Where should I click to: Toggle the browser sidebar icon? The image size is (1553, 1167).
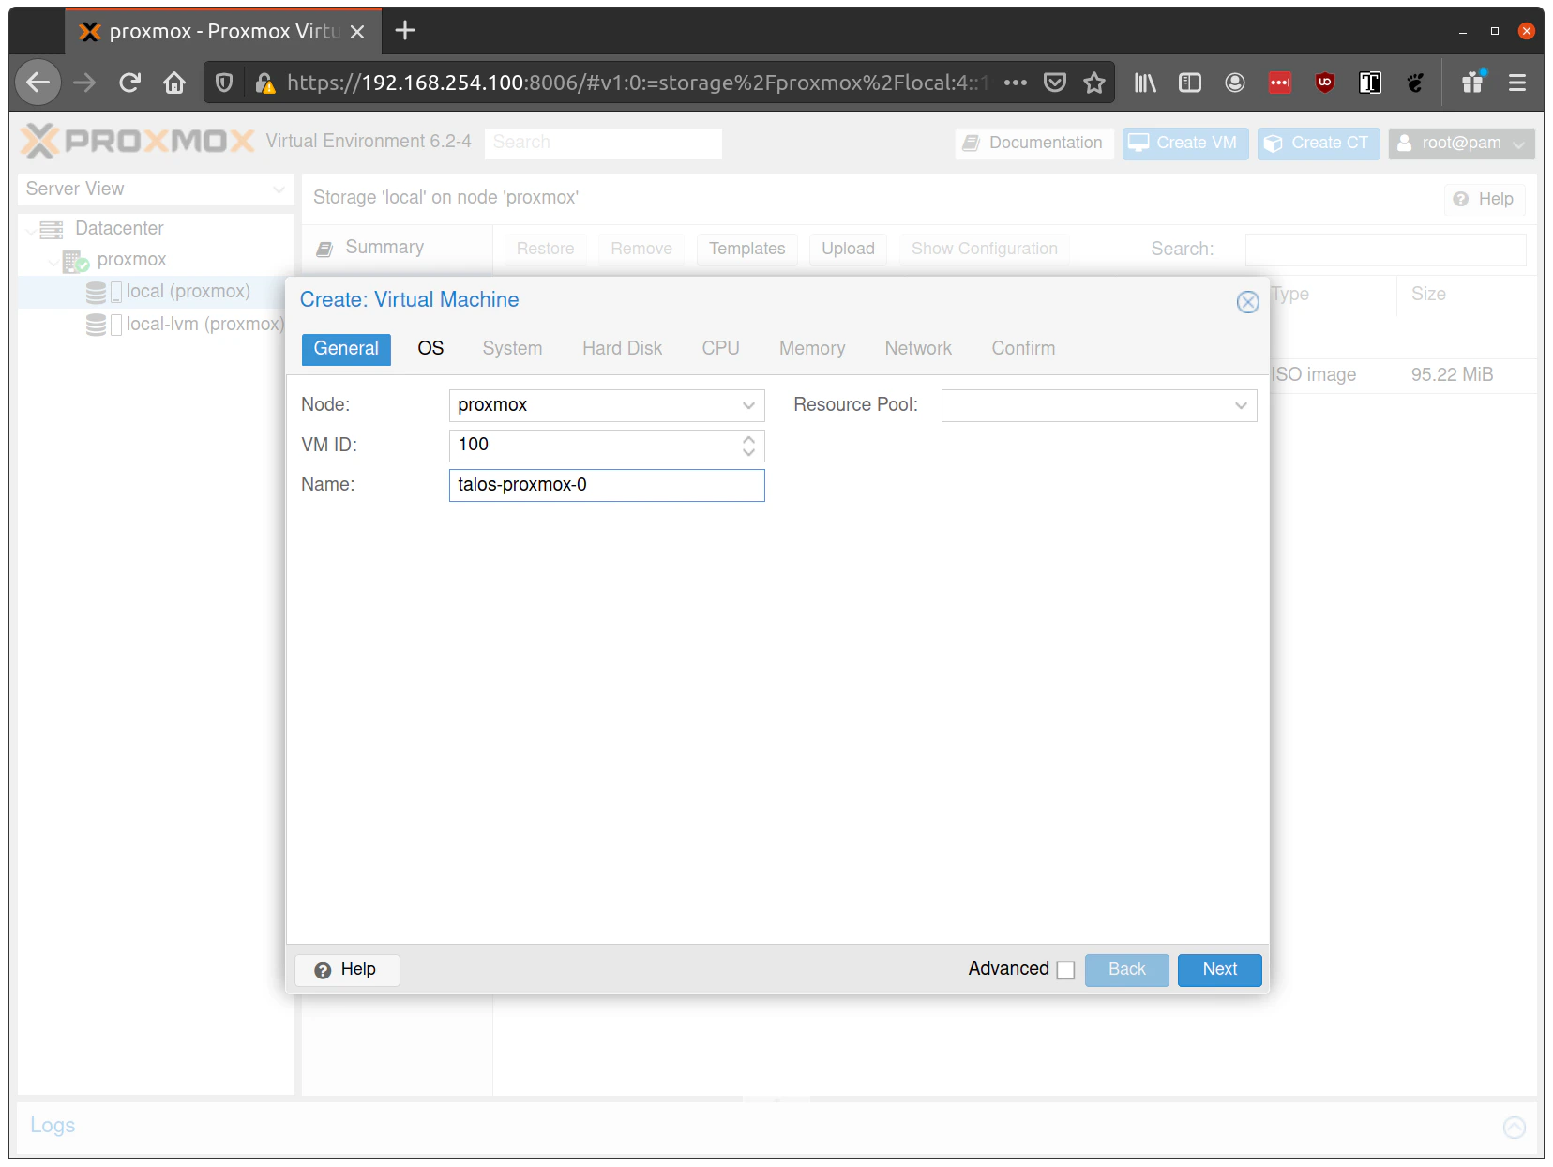(1190, 83)
